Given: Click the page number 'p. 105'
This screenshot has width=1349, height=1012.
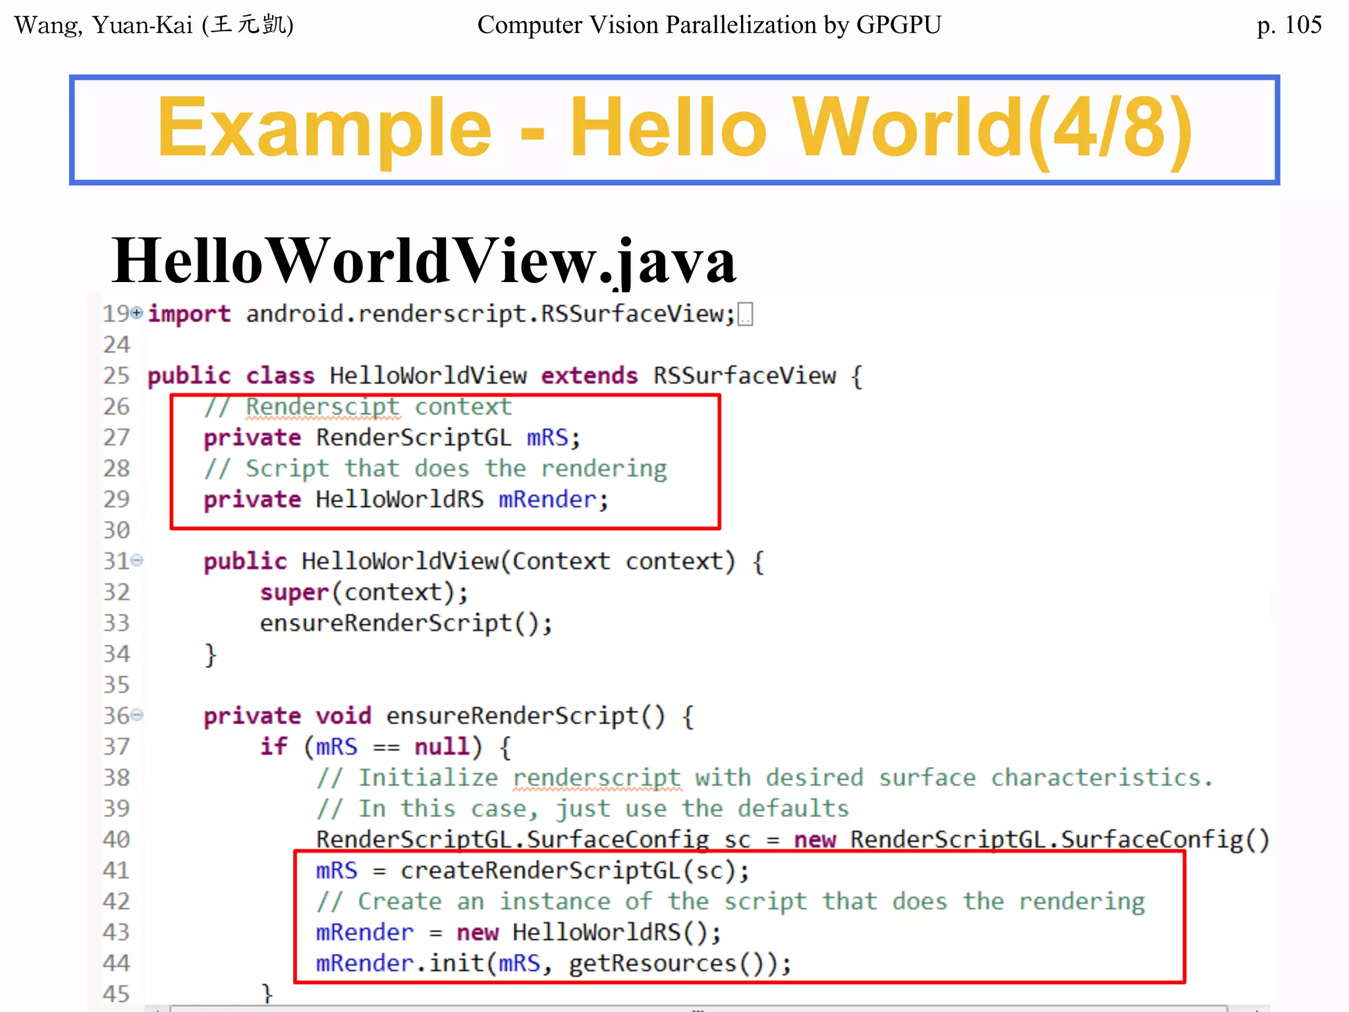Looking at the screenshot, I should point(1289,25).
